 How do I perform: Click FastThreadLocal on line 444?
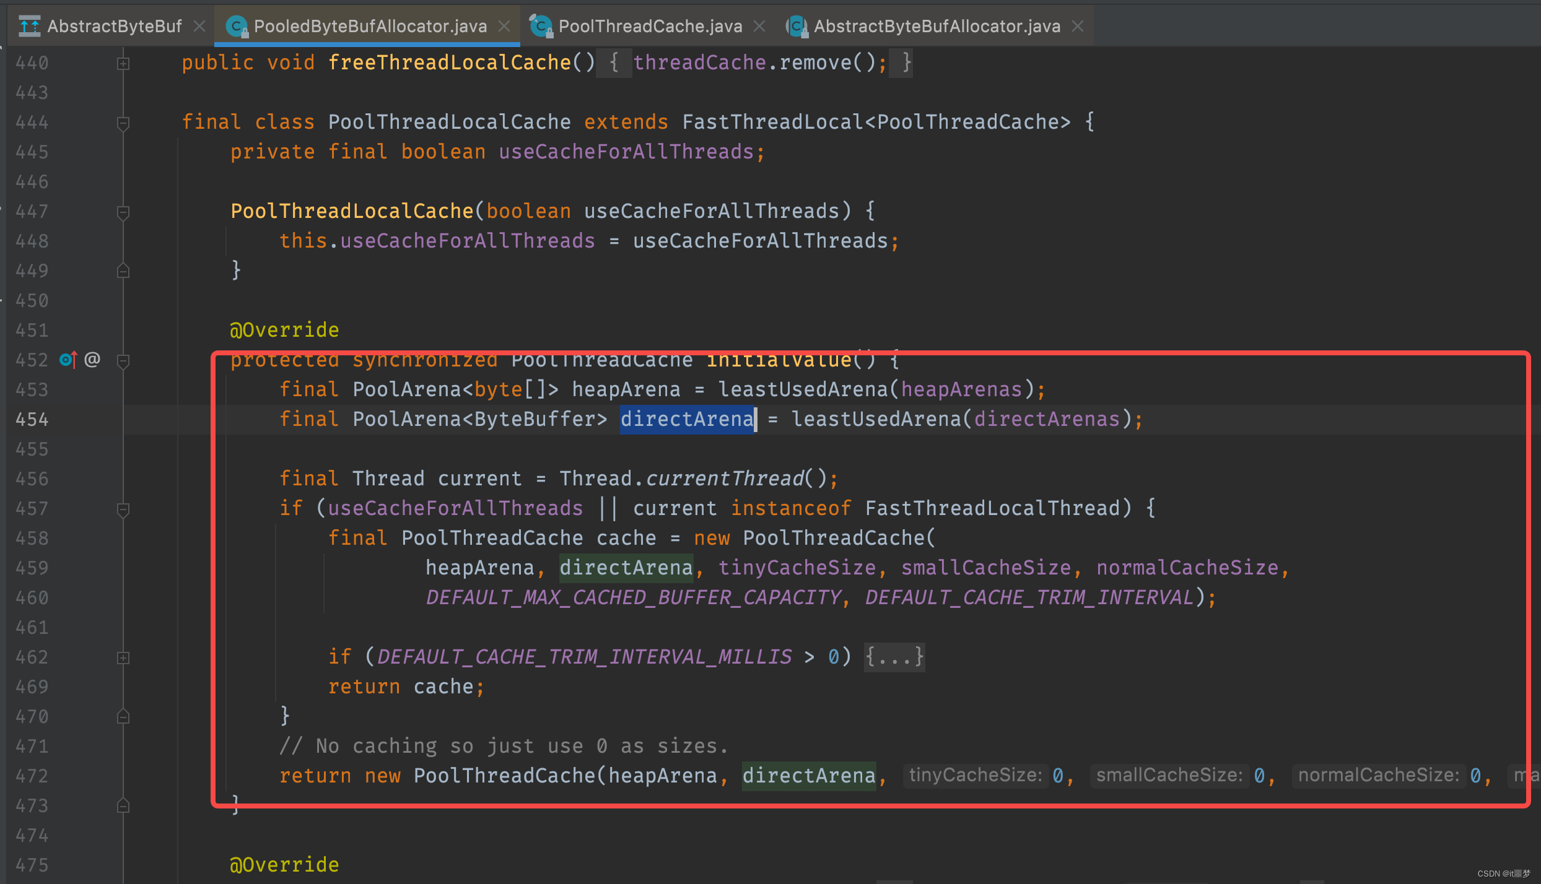(773, 122)
